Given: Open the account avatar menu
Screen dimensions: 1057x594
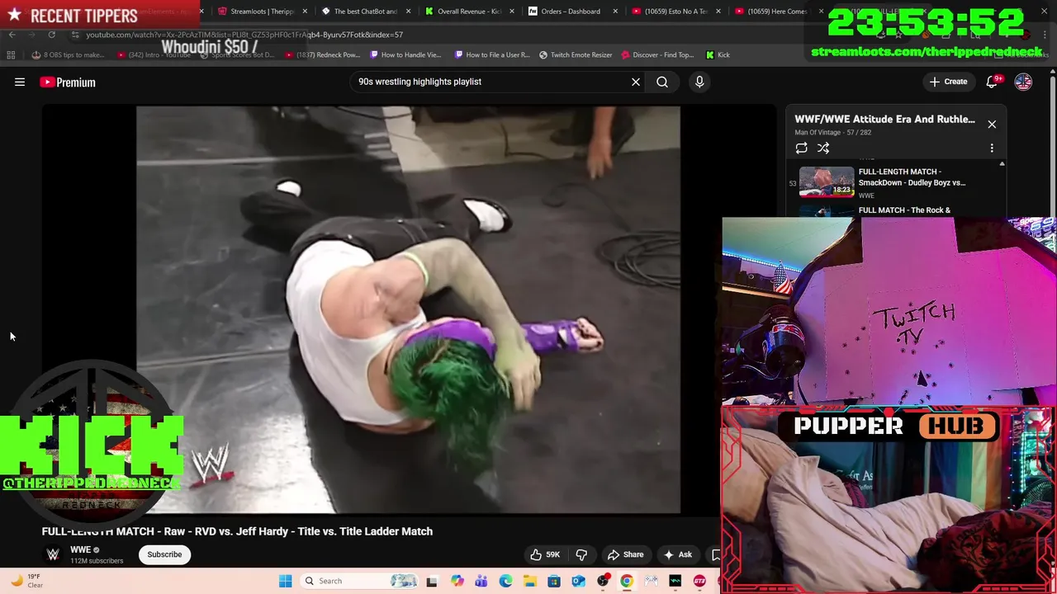Looking at the screenshot, I should click(1023, 82).
